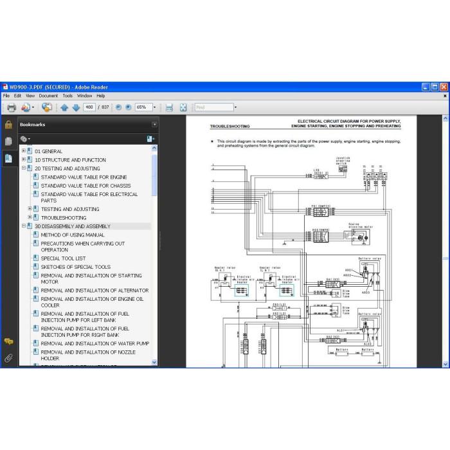Image resolution: width=450 pixels, height=450 pixels.
Task: Click the 01 GENERAL bookmark text
Action: [x=48, y=151]
